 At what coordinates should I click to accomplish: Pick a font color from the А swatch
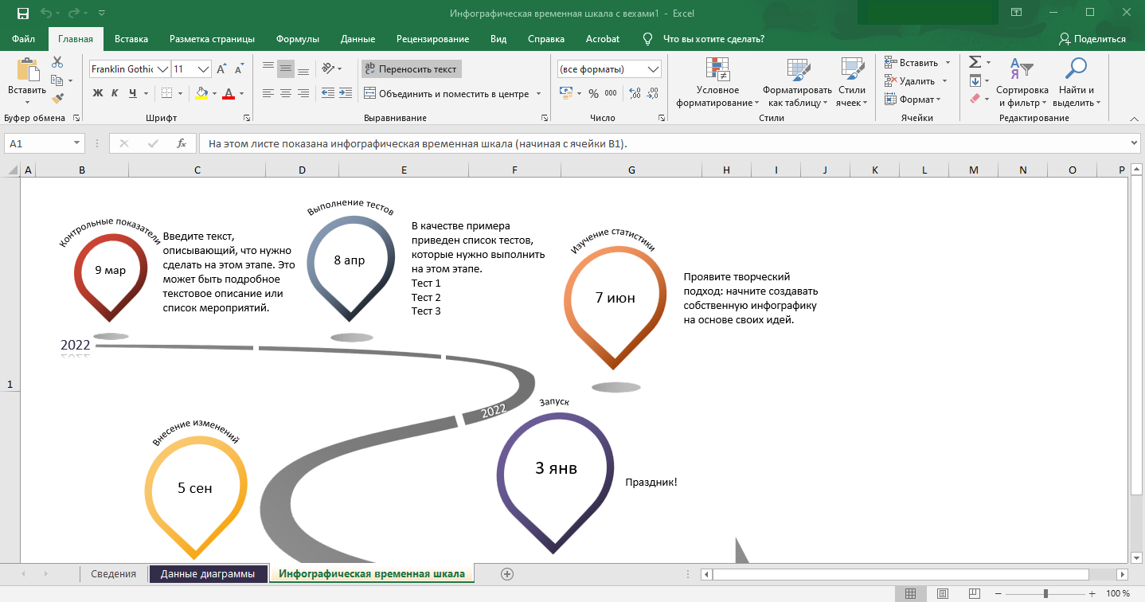point(229,94)
